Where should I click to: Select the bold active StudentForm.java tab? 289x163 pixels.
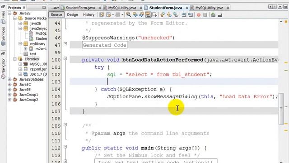(x=166, y=8)
